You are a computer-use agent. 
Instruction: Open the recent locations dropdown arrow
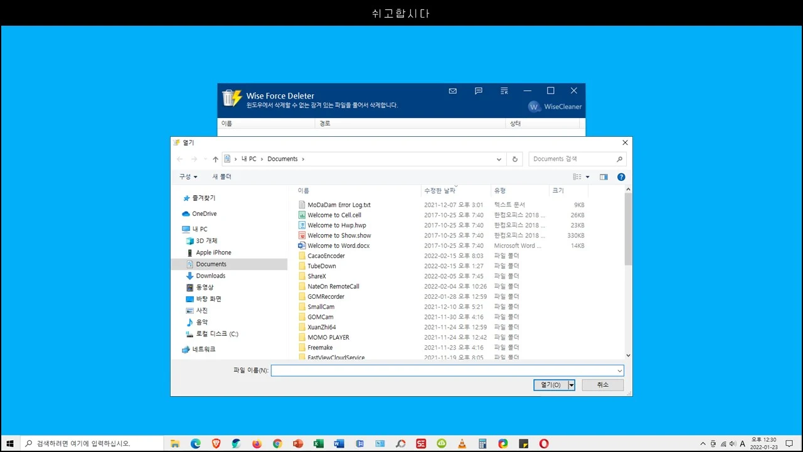point(205,159)
